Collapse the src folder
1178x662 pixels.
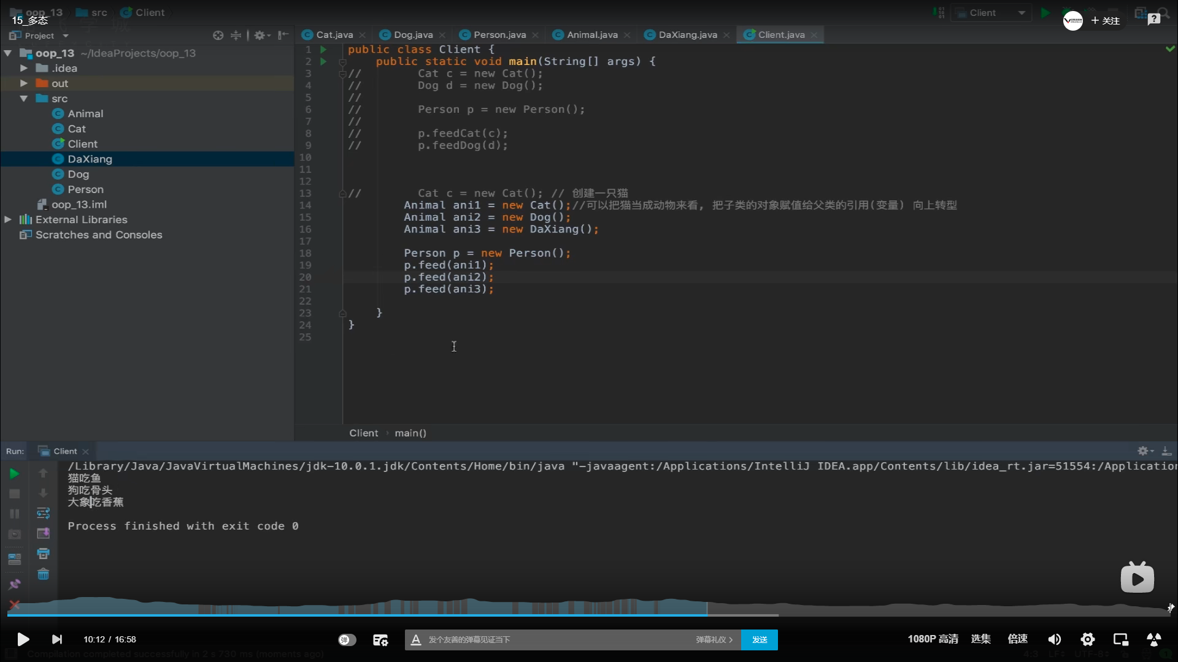[23, 99]
